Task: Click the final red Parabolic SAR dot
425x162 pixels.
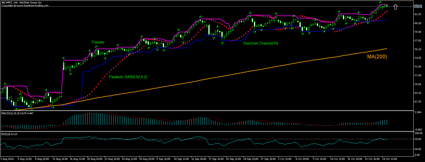Action: 387,11
